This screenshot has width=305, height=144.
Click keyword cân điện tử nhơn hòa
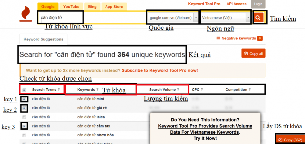95,135
